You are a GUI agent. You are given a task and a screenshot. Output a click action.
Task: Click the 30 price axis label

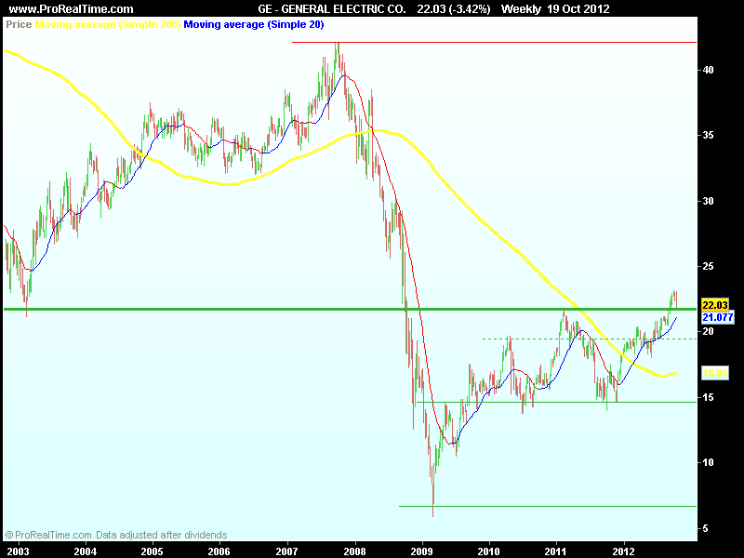[708, 201]
